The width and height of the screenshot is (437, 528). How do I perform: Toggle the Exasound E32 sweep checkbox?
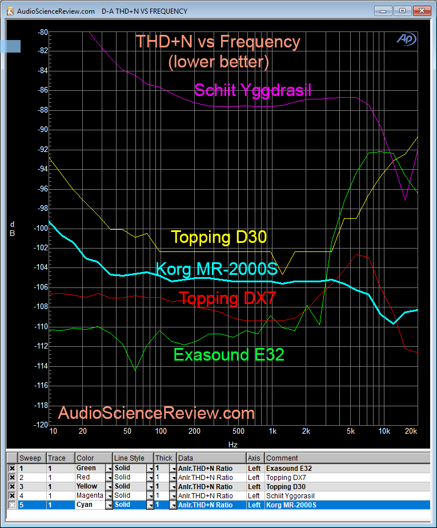(12, 469)
